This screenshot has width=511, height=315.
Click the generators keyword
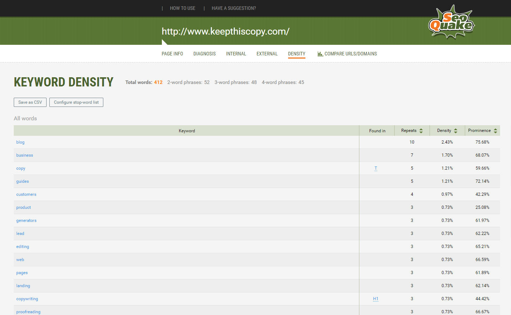pyautogui.click(x=26, y=220)
